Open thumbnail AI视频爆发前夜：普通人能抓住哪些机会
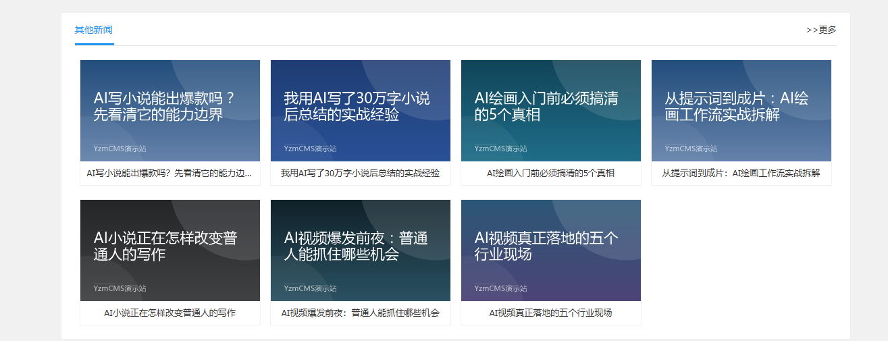The image size is (888, 341). pyautogui.click(x=361, y=251)
